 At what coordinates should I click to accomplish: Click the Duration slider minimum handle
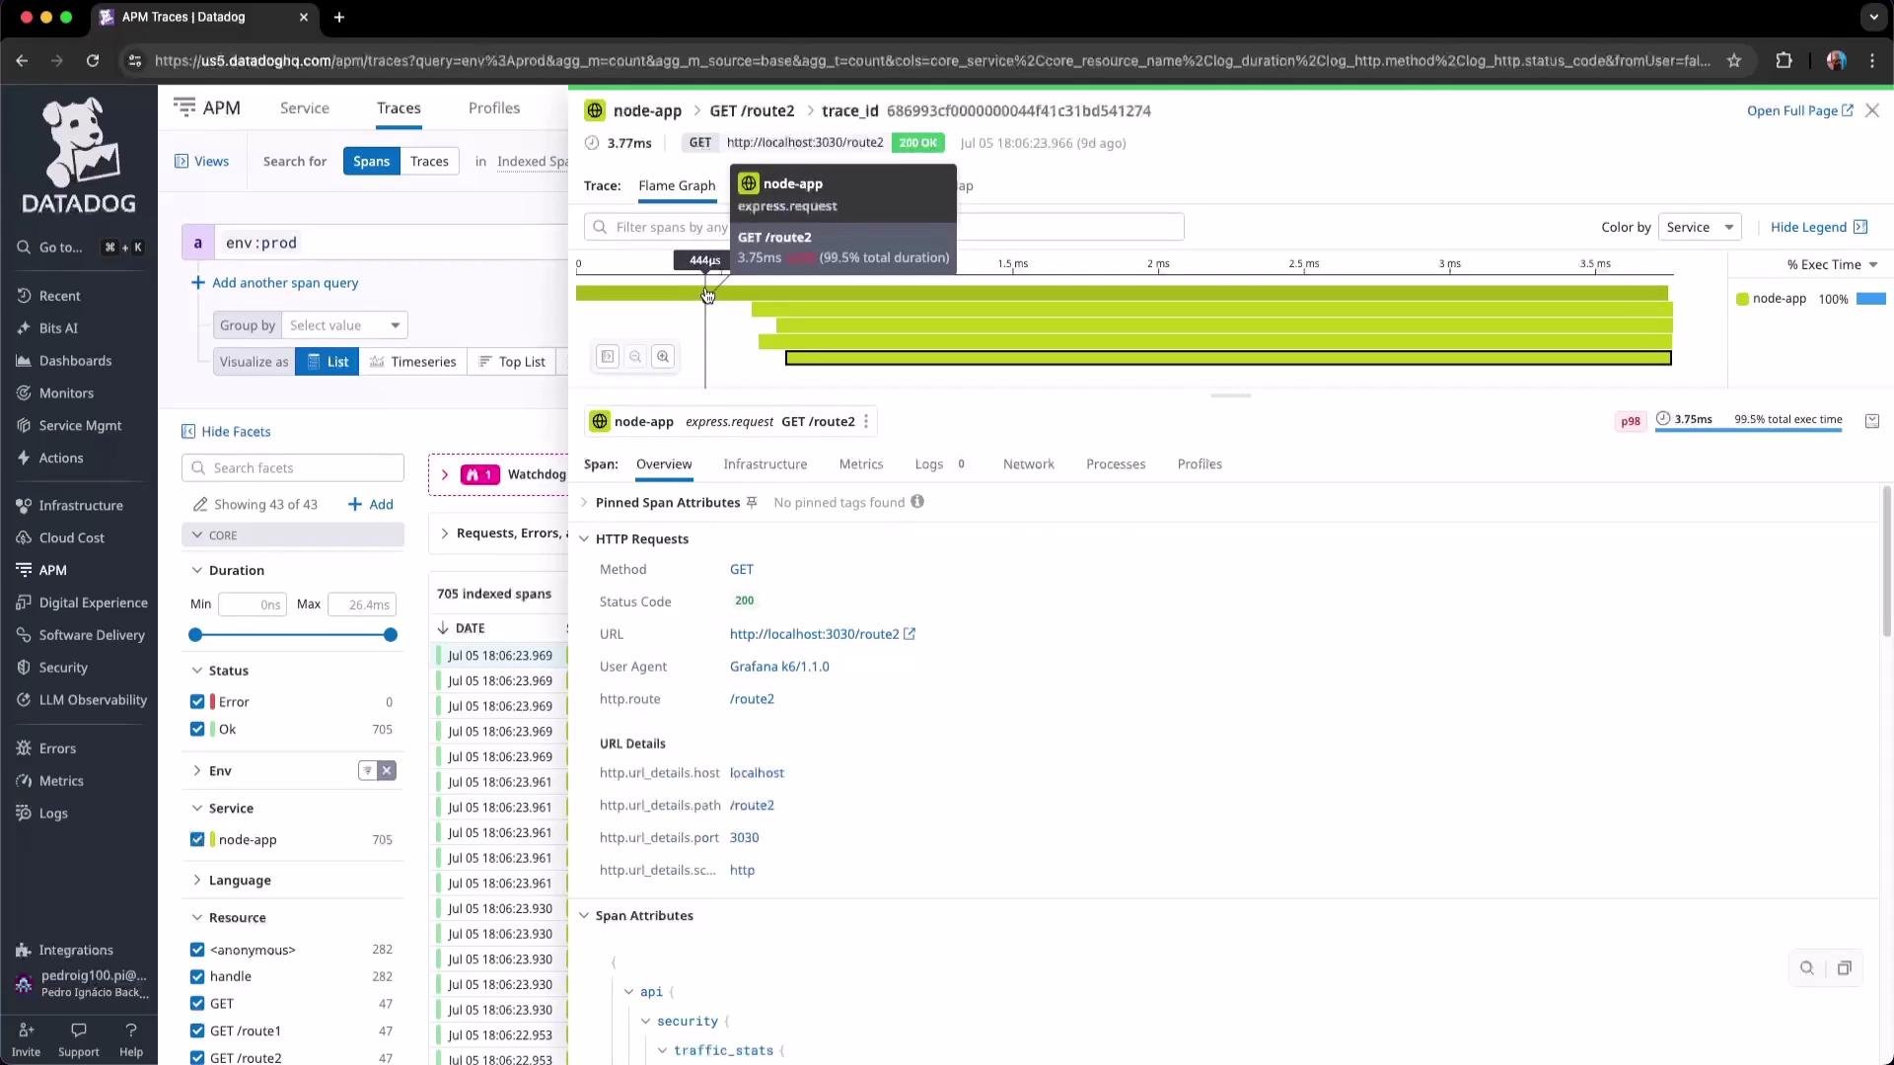click(195, 635)
